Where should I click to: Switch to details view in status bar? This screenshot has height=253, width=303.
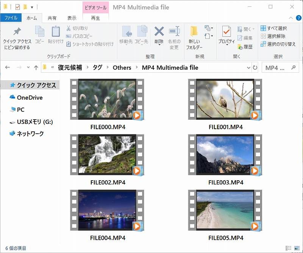(x=289, y=248)
